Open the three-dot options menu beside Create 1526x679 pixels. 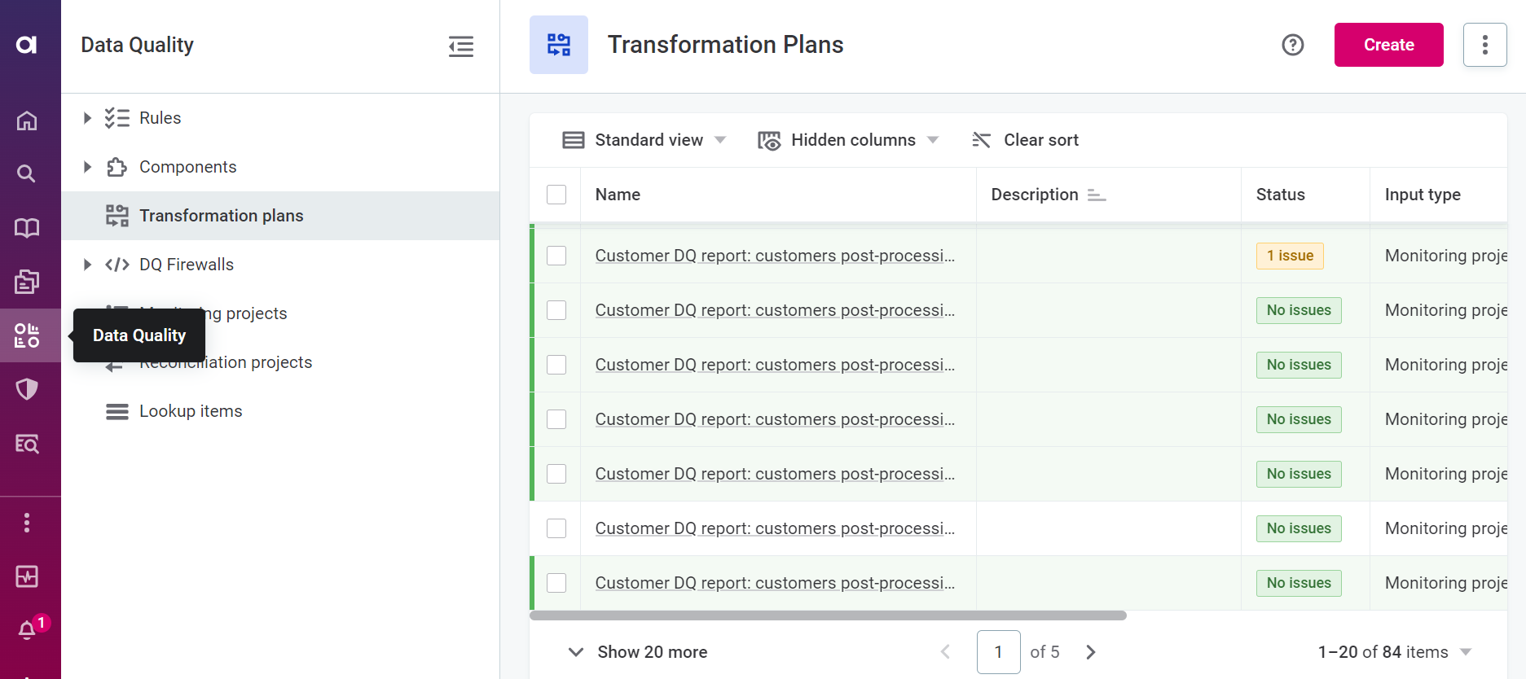click(x=1484, y=45)
